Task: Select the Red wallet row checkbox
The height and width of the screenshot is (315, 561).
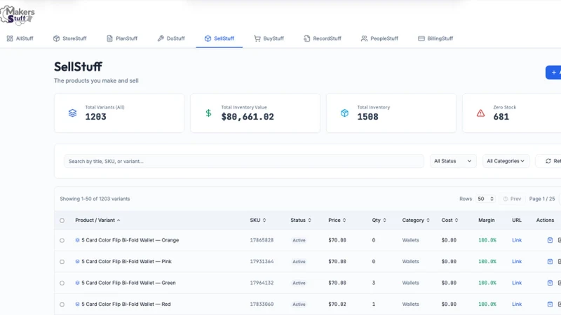Action: coord(62,304)
